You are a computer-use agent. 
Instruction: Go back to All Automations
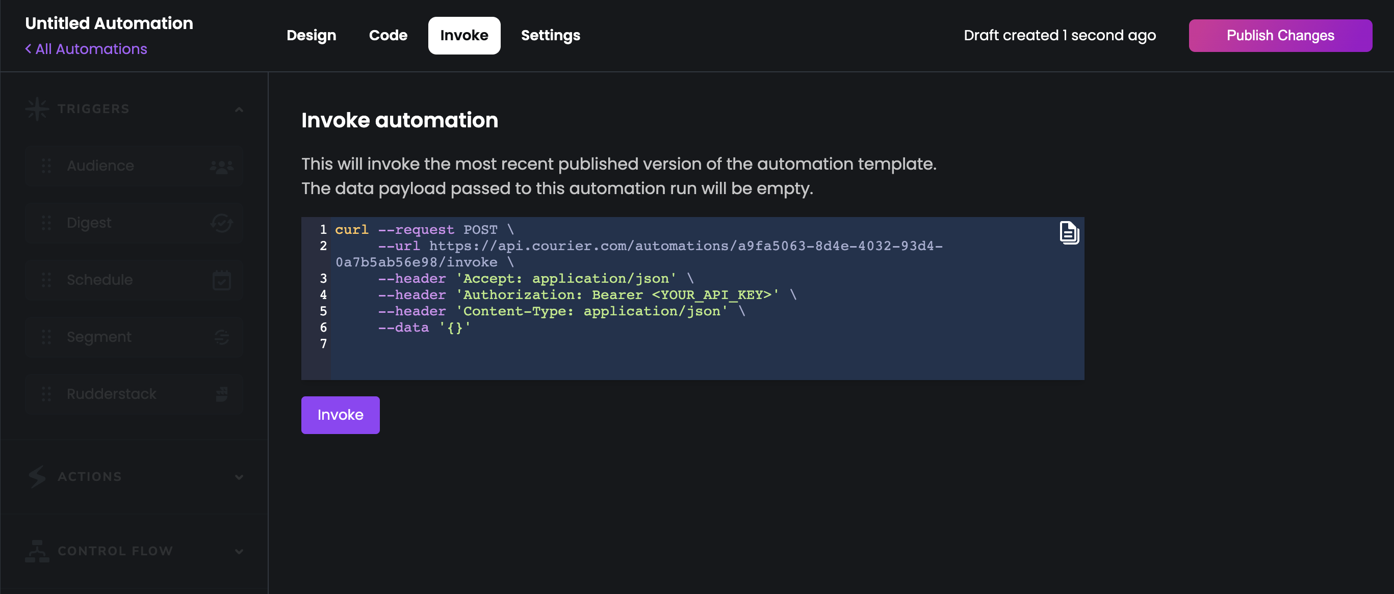[x=86, y=49]
